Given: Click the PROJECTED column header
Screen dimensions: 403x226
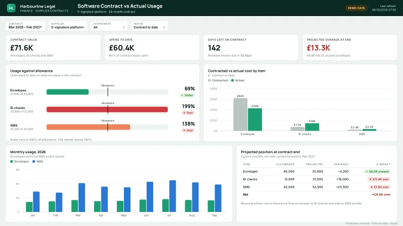Looking at the screenshot, I should click(314, 164).
